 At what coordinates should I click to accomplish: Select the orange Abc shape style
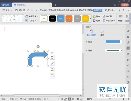click(69, 19)
